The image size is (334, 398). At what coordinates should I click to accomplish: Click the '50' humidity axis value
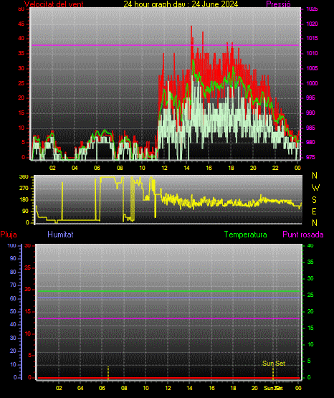pyautogui.click(x=13, y=311)
